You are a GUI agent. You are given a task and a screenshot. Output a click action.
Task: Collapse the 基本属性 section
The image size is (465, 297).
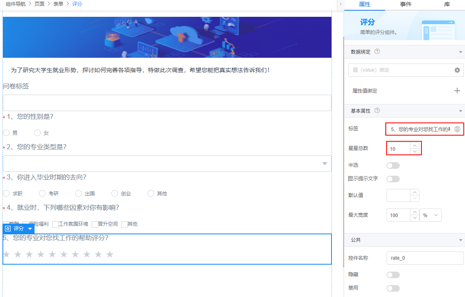pyautogui.click(x=460, y=111)
